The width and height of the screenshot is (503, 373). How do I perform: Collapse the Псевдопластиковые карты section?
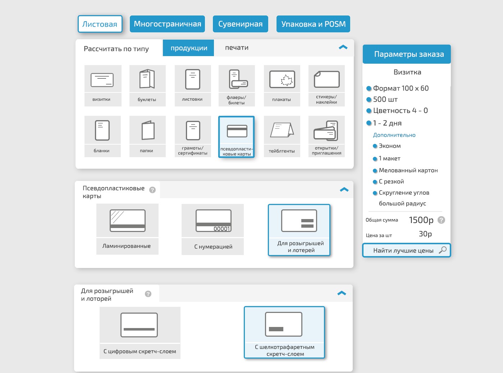pos(344,190)
